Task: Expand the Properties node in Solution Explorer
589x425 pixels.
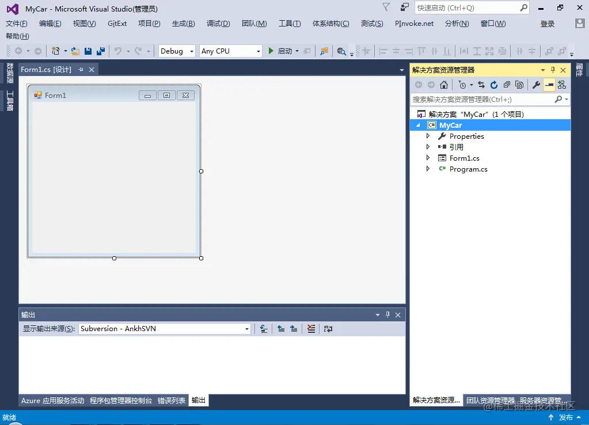Action: pyautogui.click(x=428, y=136)
